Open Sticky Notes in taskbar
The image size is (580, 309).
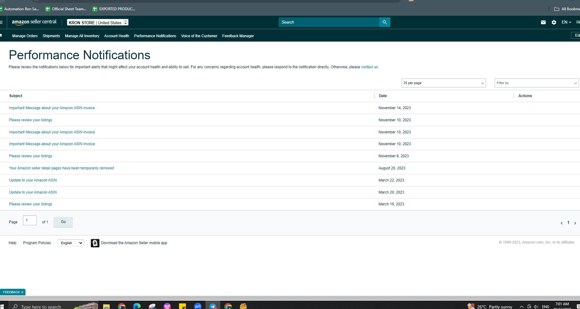pyautogui.click(x=182, y=306)
